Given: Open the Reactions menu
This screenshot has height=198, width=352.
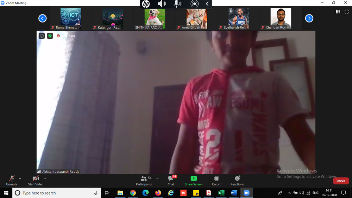Looking at the screenshot, I should click(x=237, y=180).
